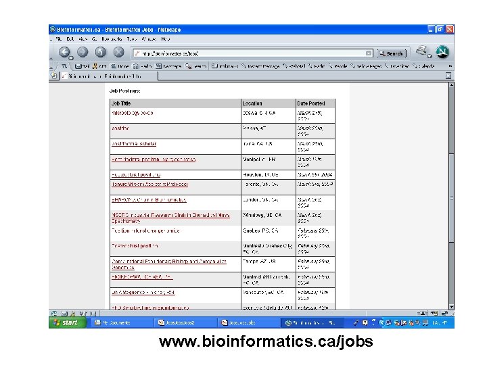Open the Print button dropdown arrow

tap(430, 56)
